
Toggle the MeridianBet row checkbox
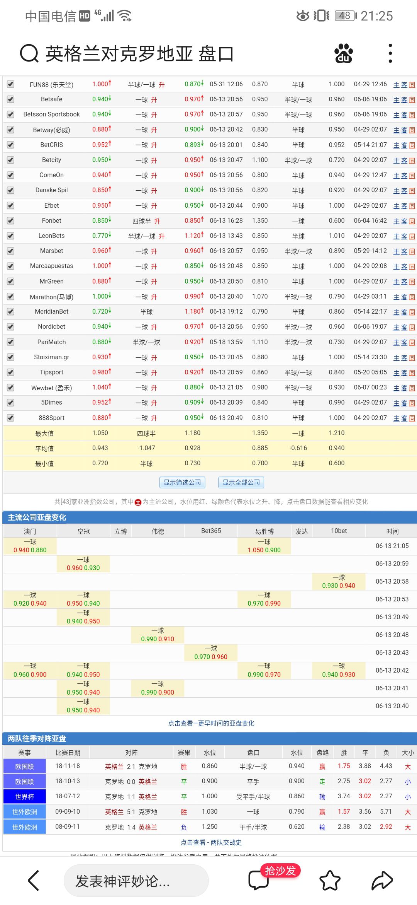click(x=10, y=312)
